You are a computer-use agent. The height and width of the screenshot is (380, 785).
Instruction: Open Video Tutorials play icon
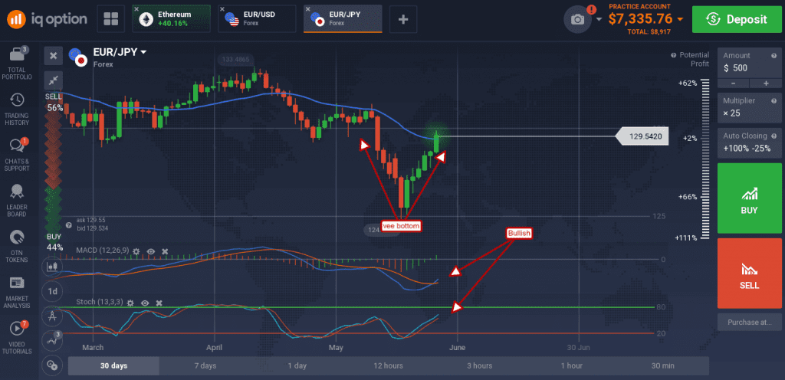(x=17, y=329)
